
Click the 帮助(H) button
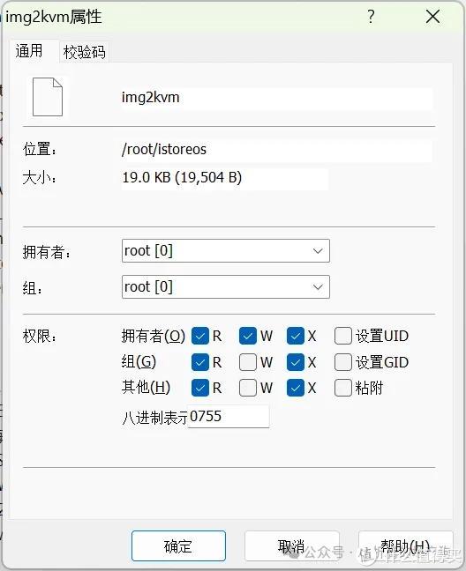(405, 545)
